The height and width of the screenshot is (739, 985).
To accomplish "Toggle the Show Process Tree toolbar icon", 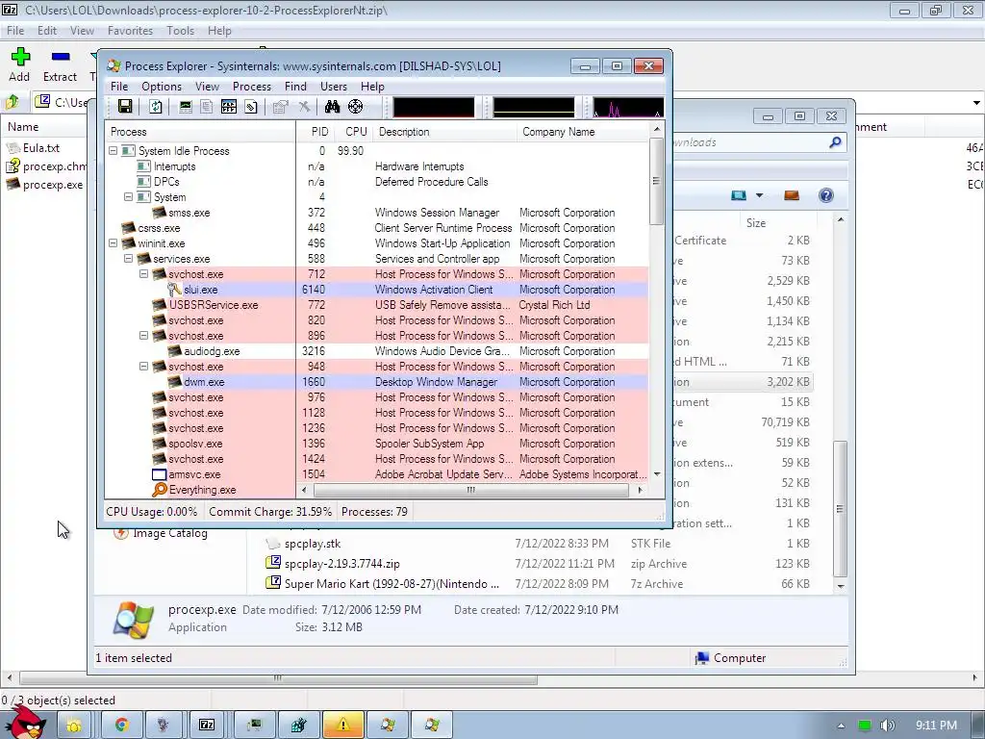I will [x=207, y=106].
